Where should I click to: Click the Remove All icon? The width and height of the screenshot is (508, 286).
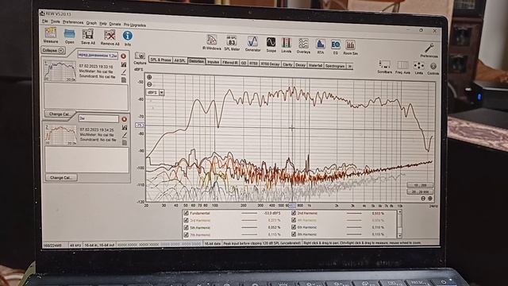(x=110, y=35)
